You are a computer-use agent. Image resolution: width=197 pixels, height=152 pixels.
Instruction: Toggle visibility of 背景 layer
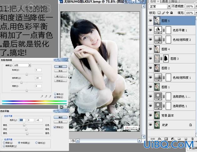(x=150, y=125)
